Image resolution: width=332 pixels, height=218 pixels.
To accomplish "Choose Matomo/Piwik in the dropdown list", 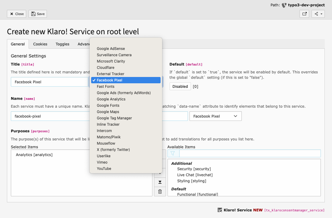I will [x=109, y=137].
